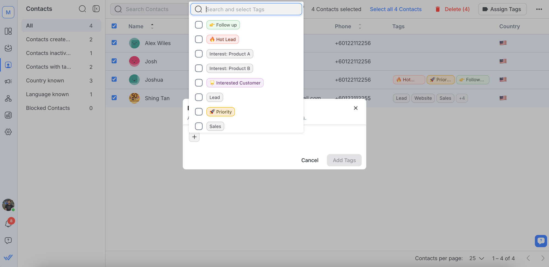The width and height of the screenshot is (549, 267).
Task: Open the notifications bell icon
Action: tap(8, 224)
